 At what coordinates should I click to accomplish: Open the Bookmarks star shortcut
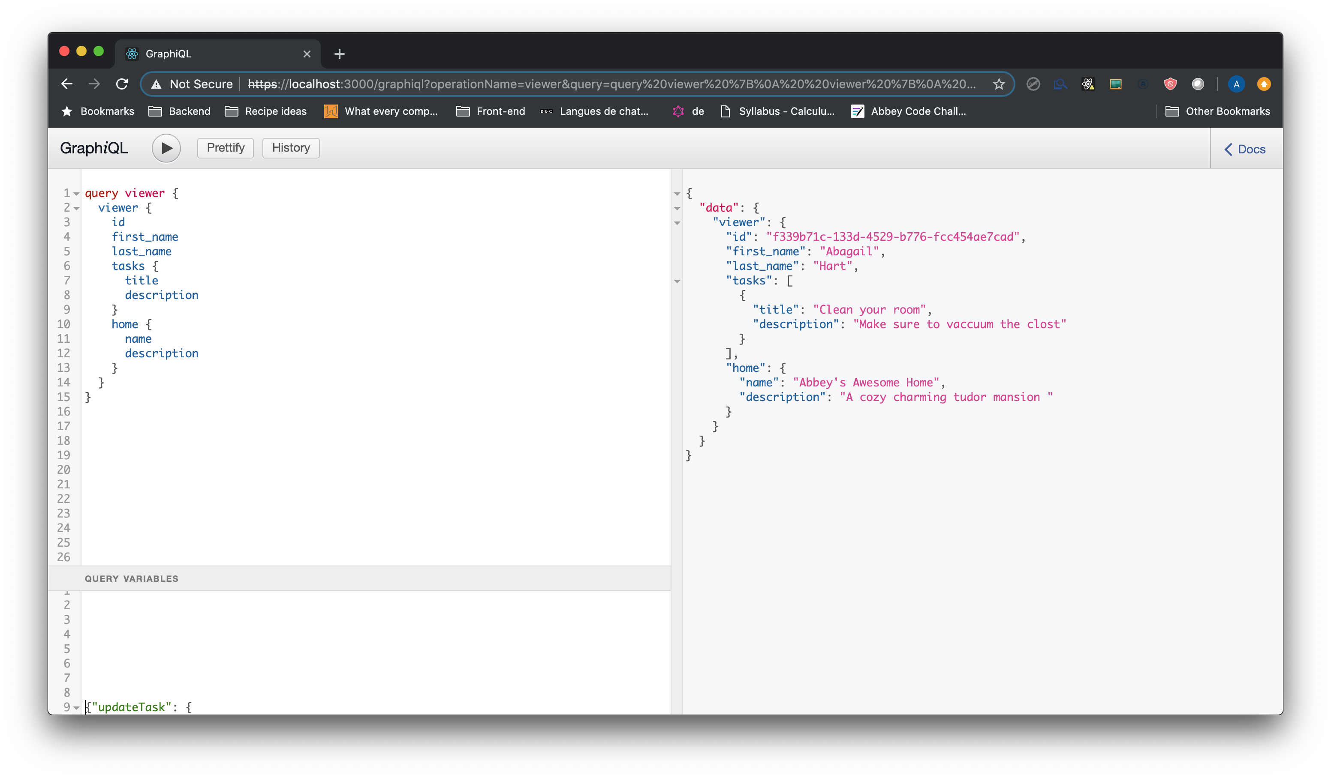[x=98, y=111]
